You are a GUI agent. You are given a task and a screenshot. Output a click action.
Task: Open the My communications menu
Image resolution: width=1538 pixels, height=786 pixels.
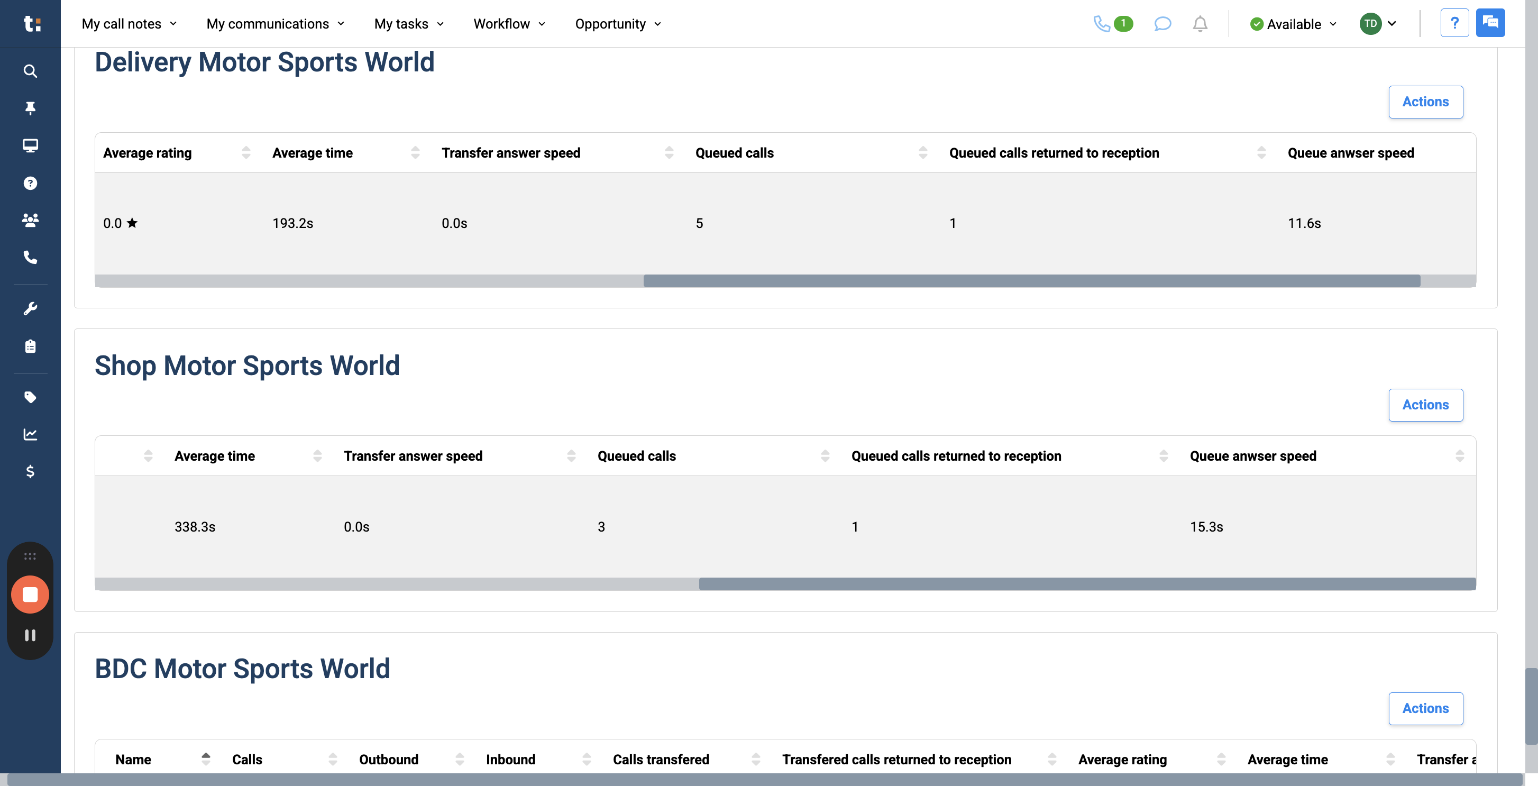click(x=274, y=24)
